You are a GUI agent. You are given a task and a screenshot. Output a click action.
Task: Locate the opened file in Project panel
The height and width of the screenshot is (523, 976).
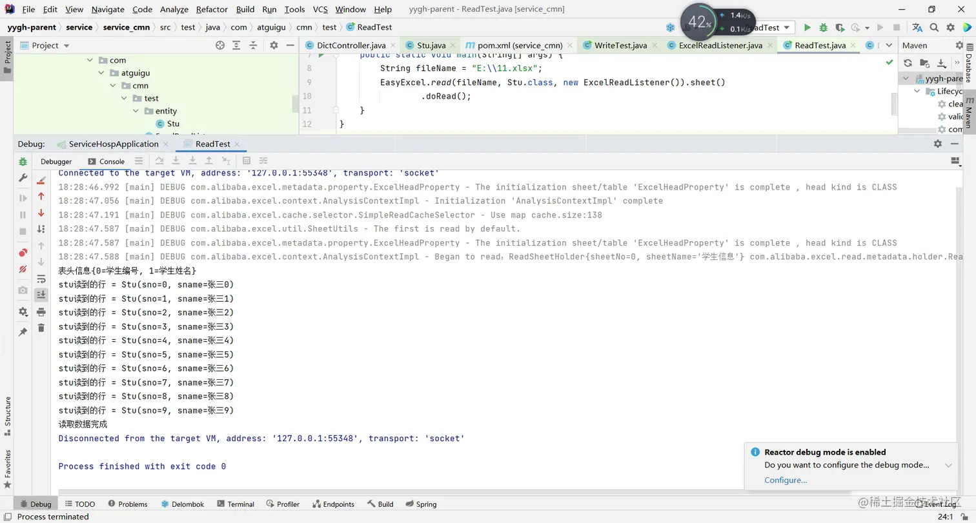220,45
